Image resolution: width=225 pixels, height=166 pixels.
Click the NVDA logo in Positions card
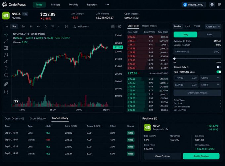[147, 127]
